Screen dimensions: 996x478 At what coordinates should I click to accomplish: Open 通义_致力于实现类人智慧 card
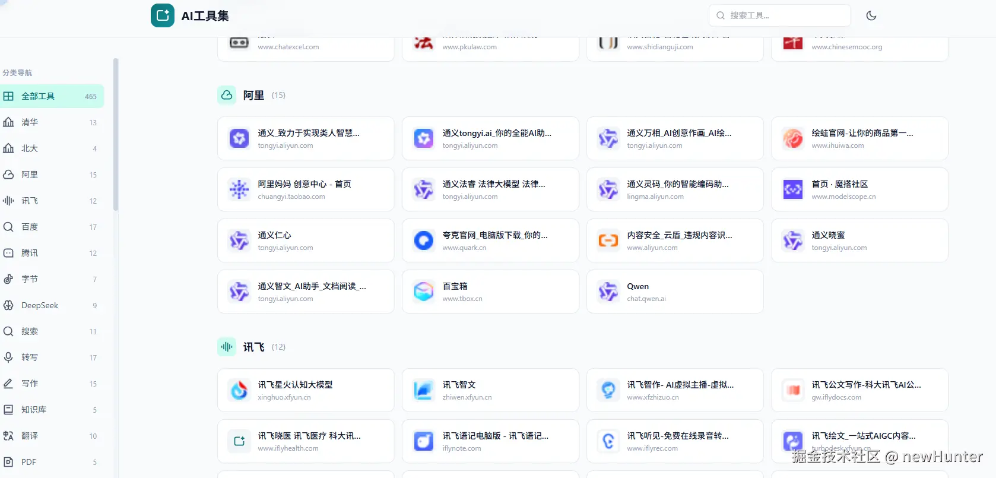306,138
